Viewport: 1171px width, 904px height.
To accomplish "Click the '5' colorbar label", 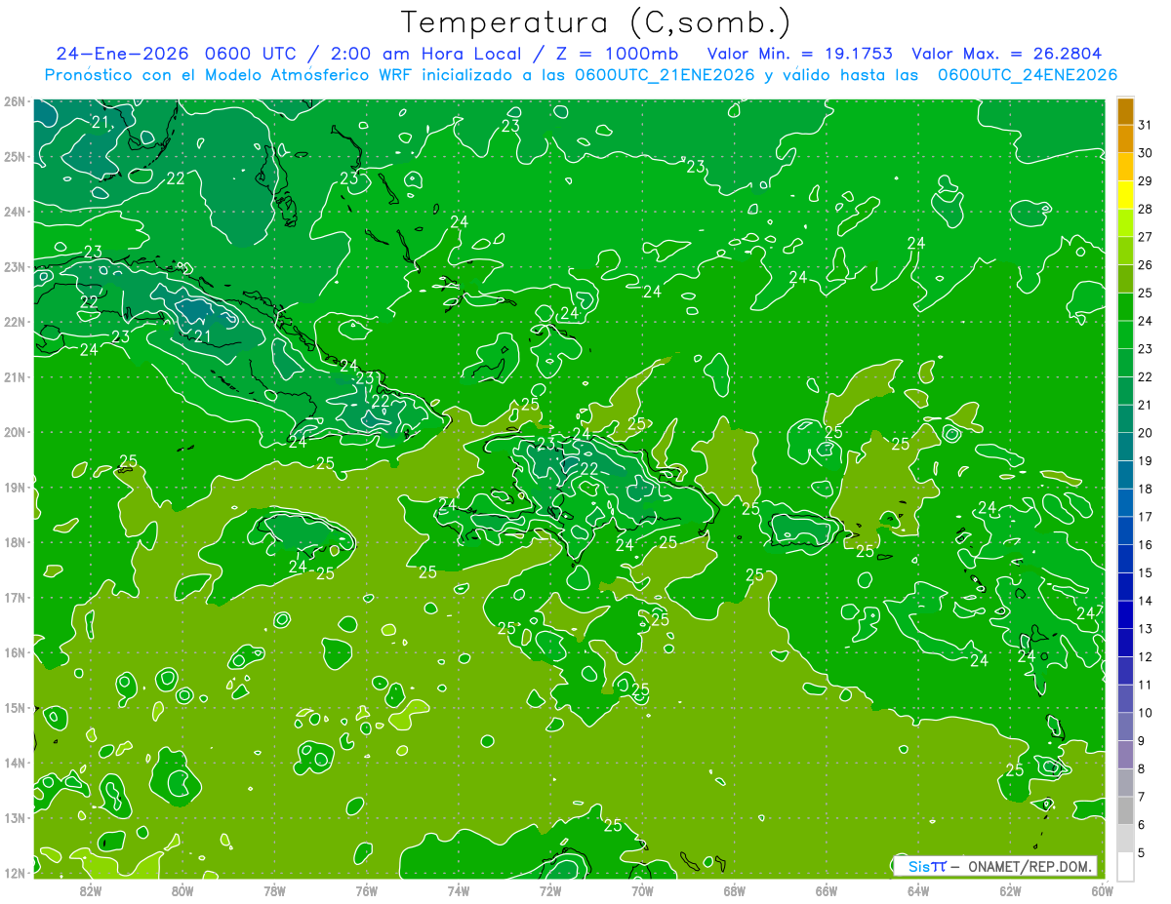I will 1142,853.
